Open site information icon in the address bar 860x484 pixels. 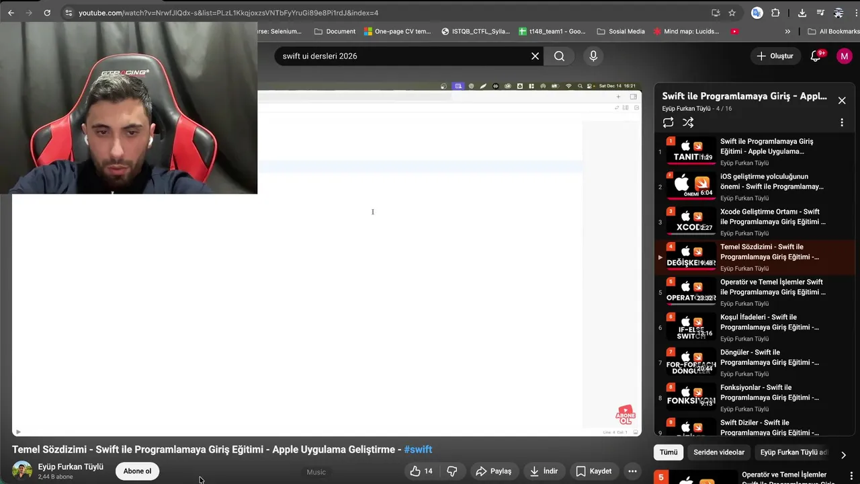(69, 13)
